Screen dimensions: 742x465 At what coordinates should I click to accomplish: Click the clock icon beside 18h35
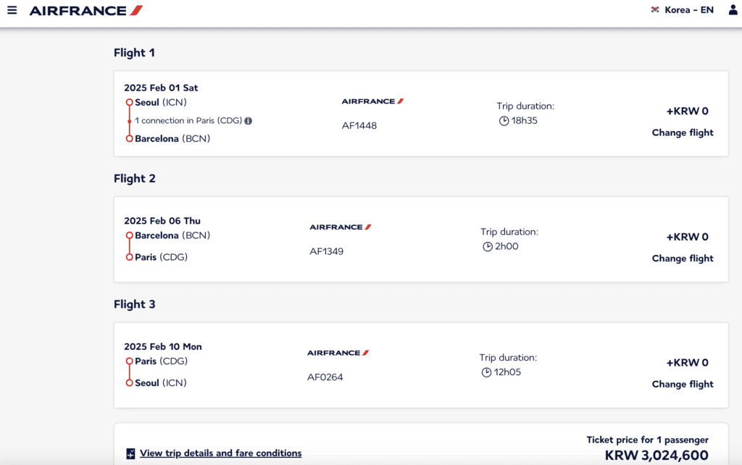(504, 121)
